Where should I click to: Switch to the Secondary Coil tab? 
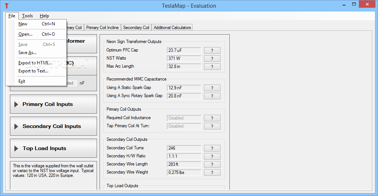click(x=136, y=28)
